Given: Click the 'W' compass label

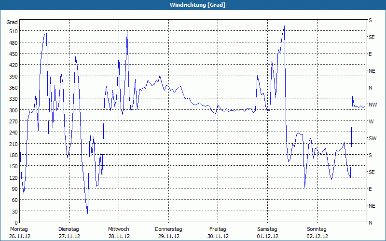Looking at the screenshot, I should pyautogui.click(x=371, y=121).
